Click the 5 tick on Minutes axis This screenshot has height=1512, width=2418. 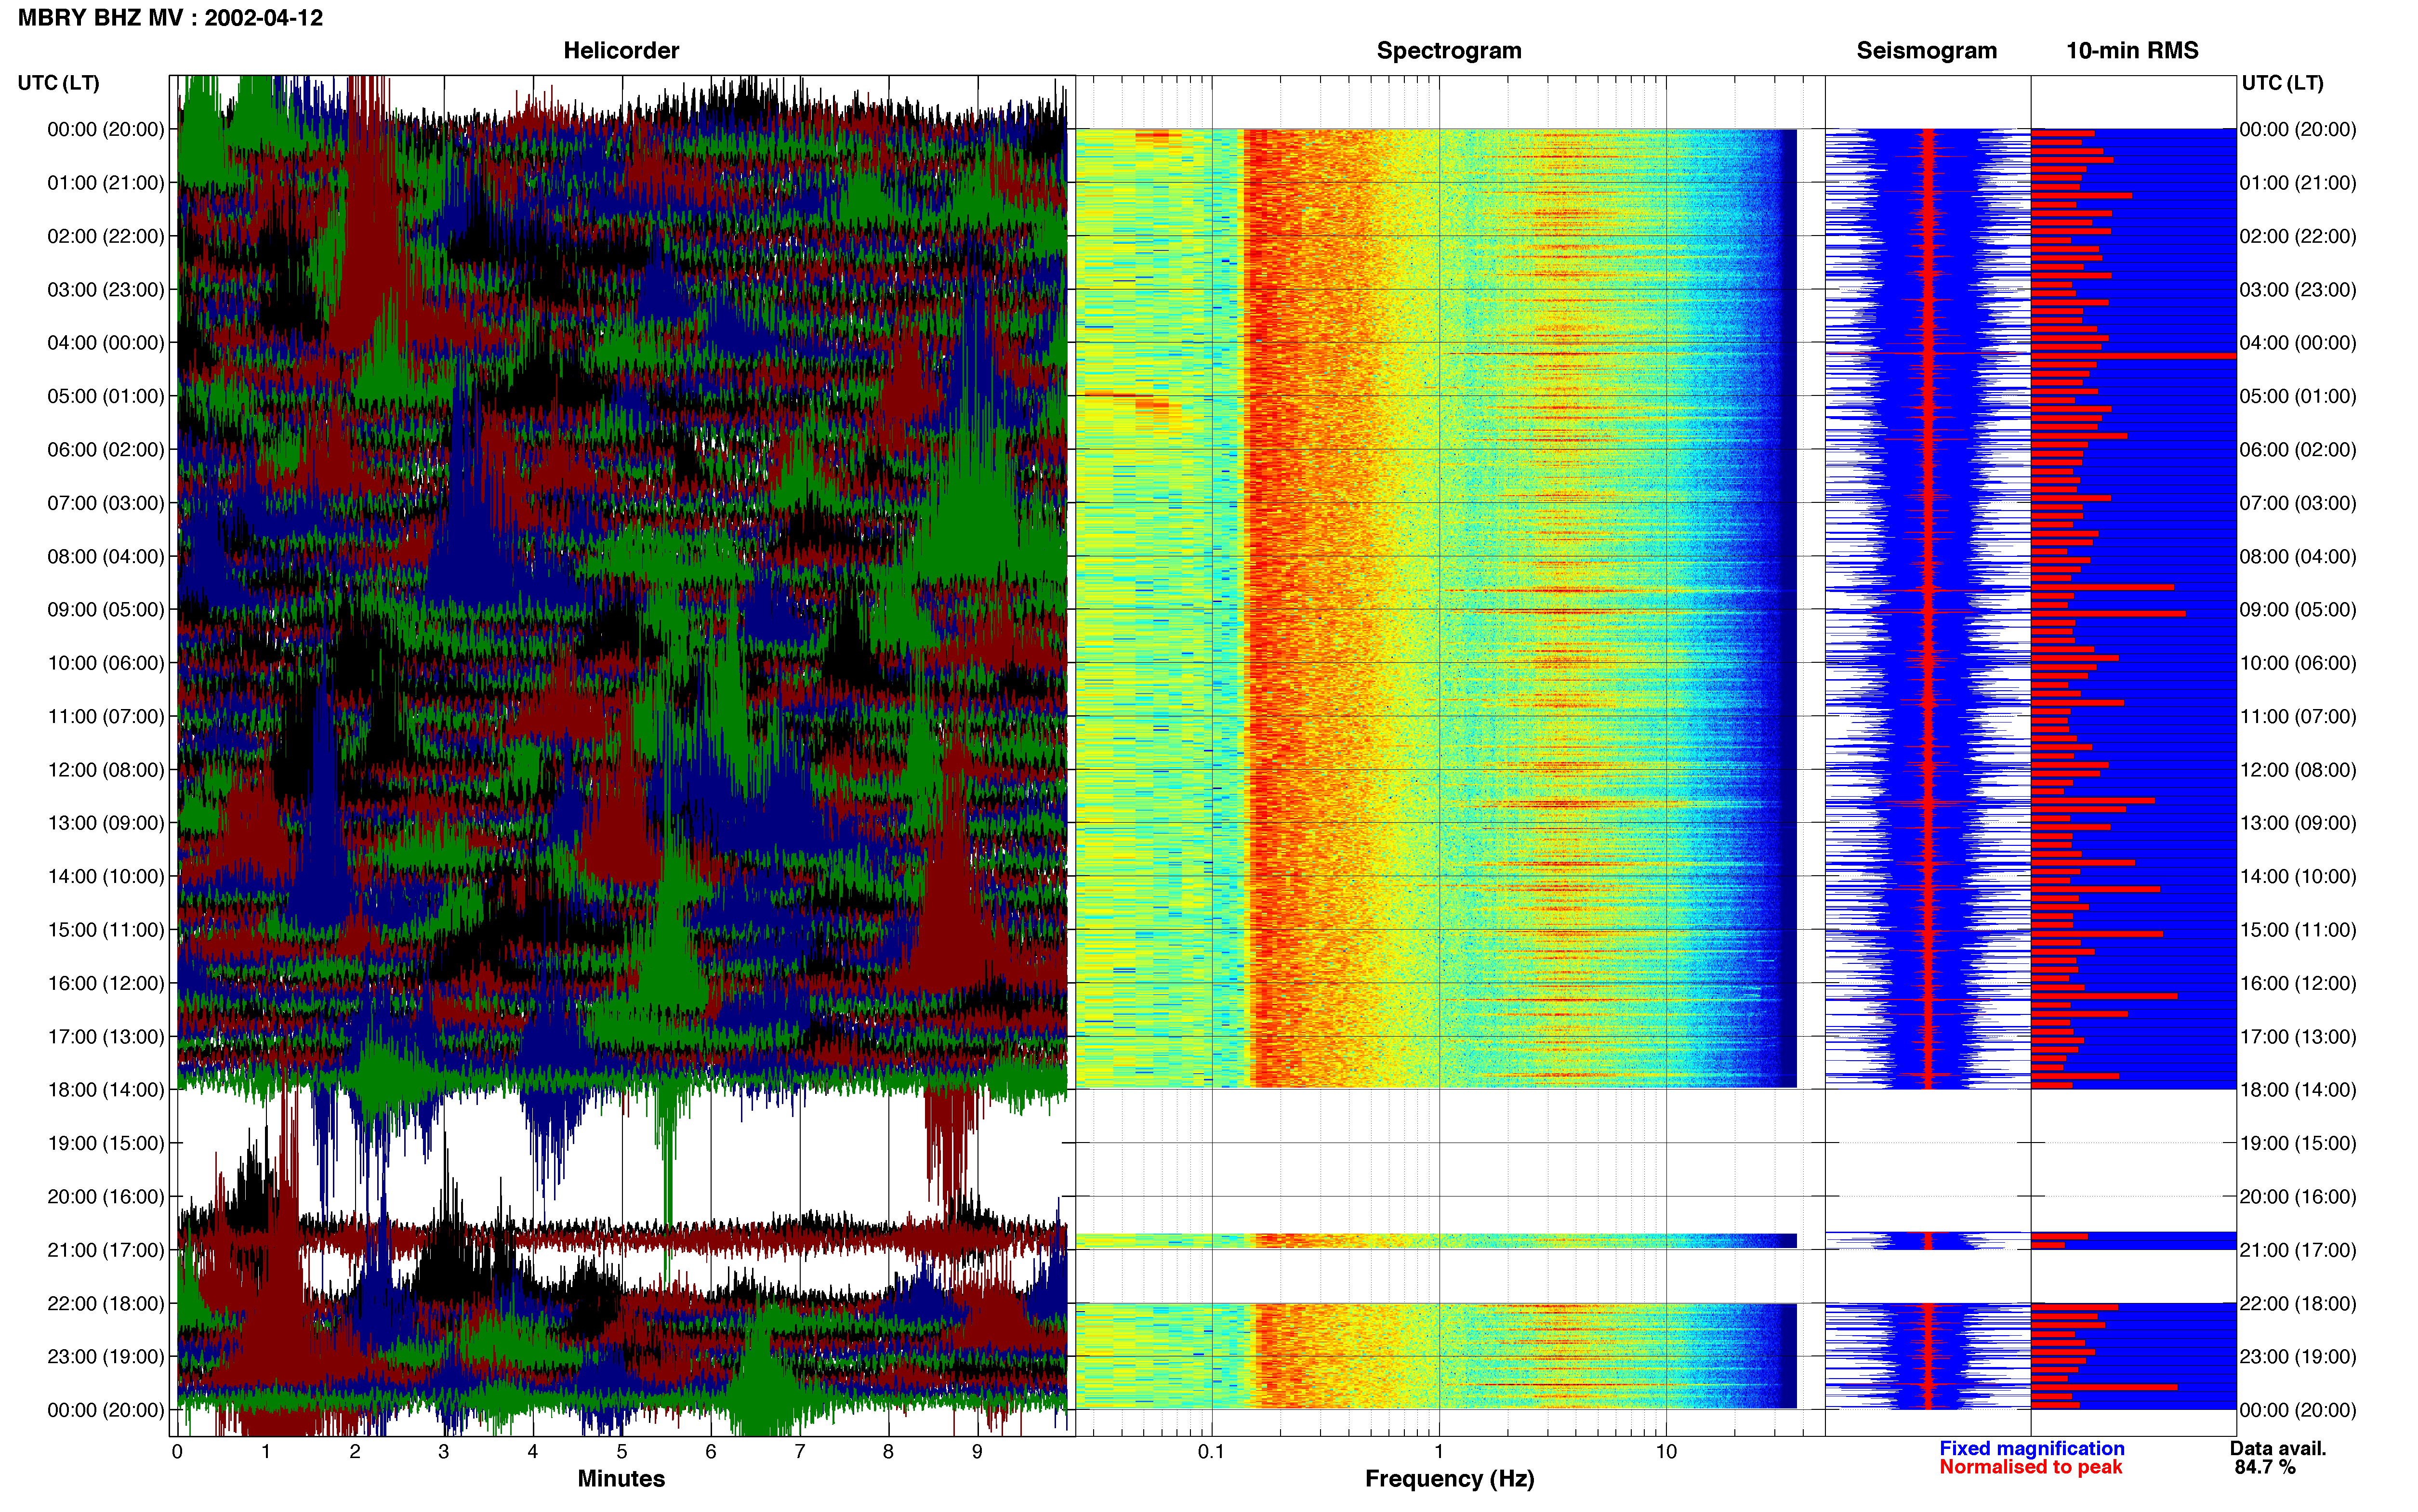[x=622, y=1452]
